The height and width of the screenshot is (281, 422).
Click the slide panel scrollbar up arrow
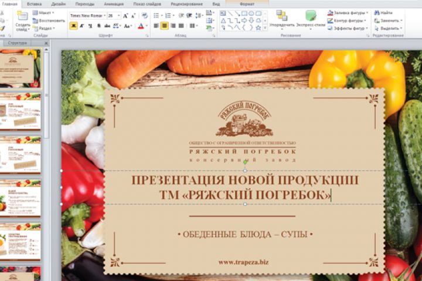tap(46, 50)
